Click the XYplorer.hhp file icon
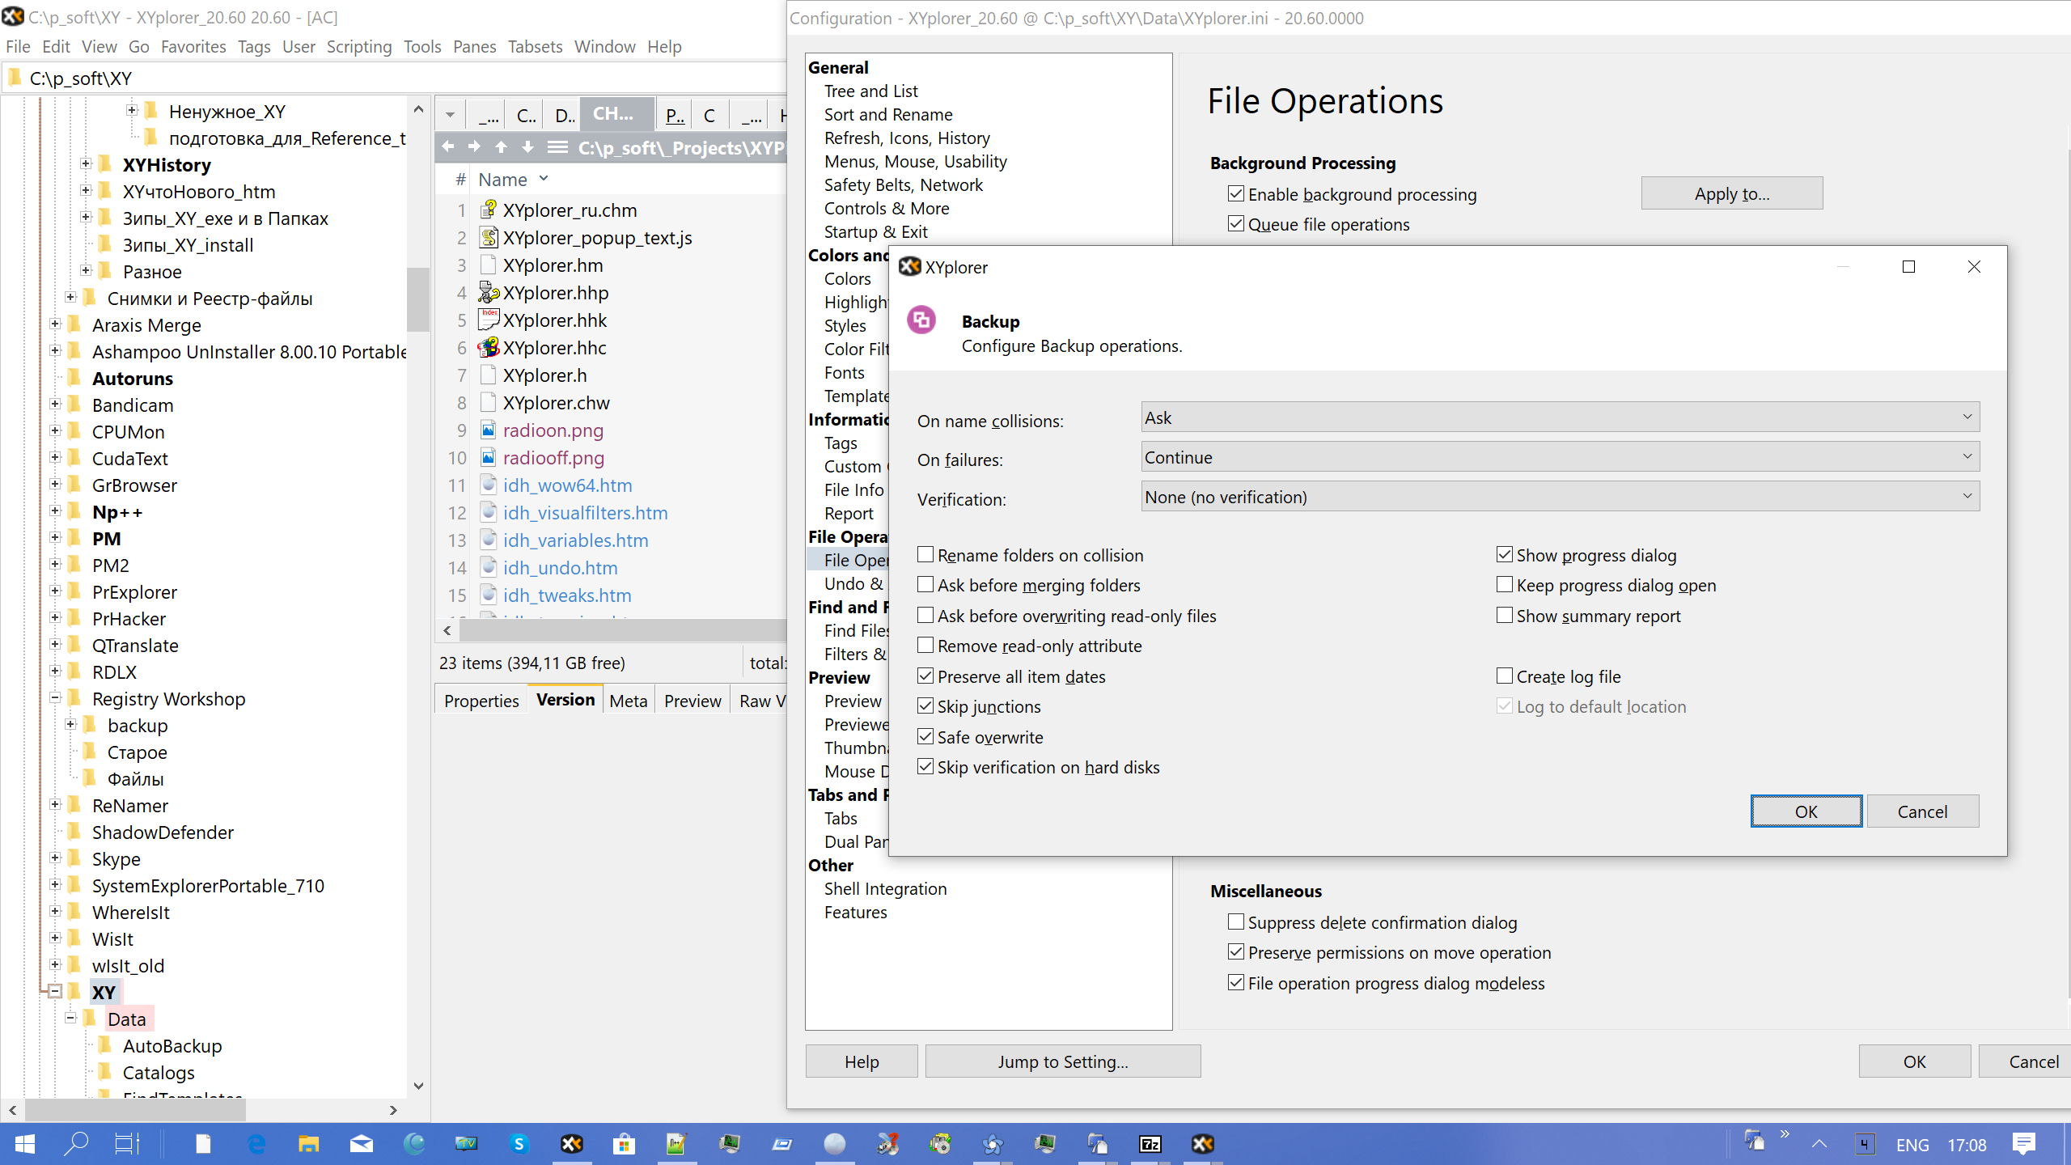 point(488,293)
